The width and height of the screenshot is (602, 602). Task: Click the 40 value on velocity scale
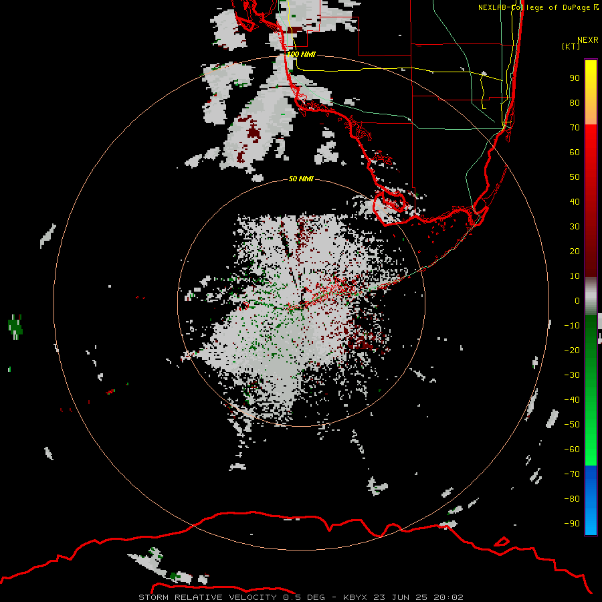(575, 201)
